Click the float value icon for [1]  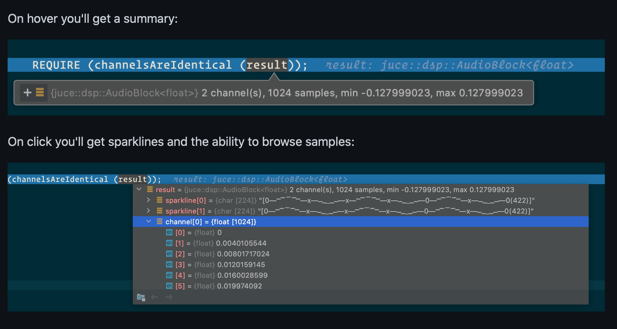click(169, 243)
